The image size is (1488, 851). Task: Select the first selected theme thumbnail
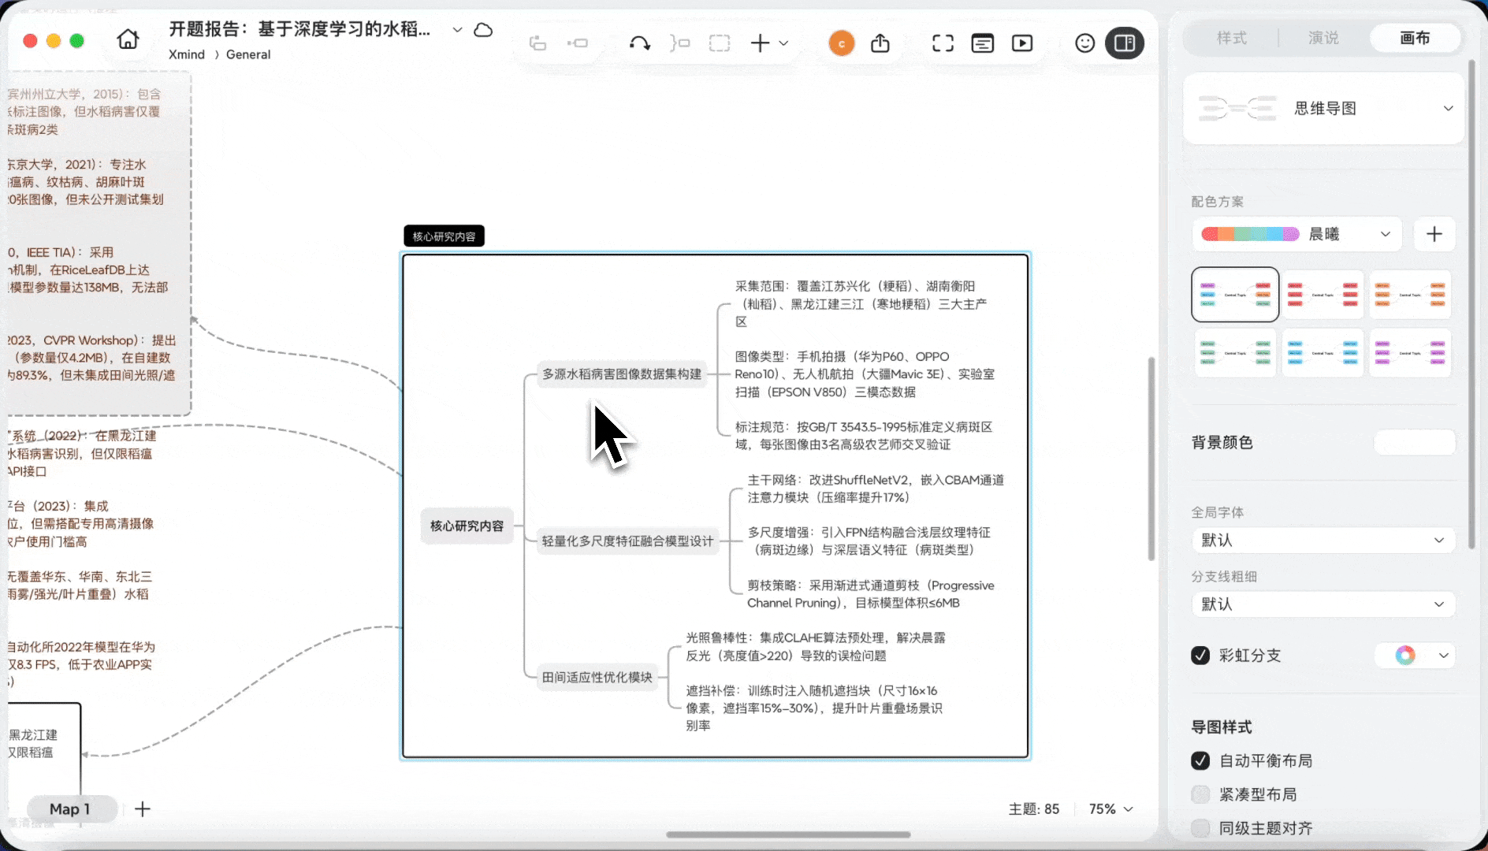pos(1235,295)
